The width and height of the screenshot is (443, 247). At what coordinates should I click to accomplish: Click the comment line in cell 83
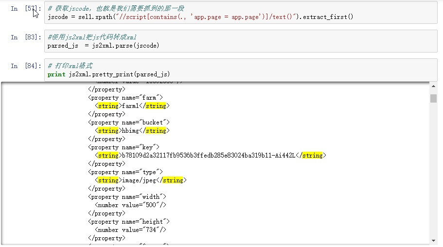92,37
